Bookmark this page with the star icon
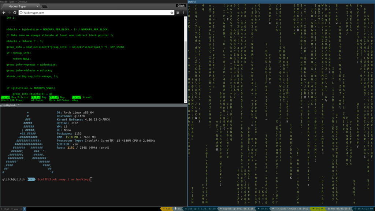Image resolution: width=375 pixels, height=211 pixels. (172, 13)
